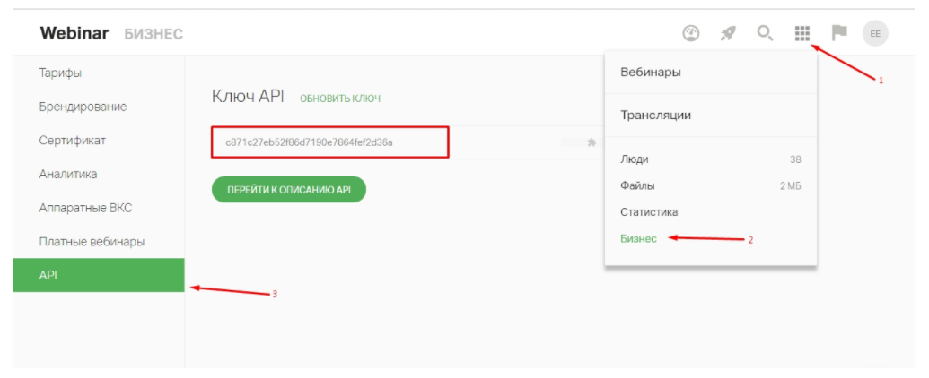
Task: Open search via magnifying glass icon
Action: pos(765,34)
